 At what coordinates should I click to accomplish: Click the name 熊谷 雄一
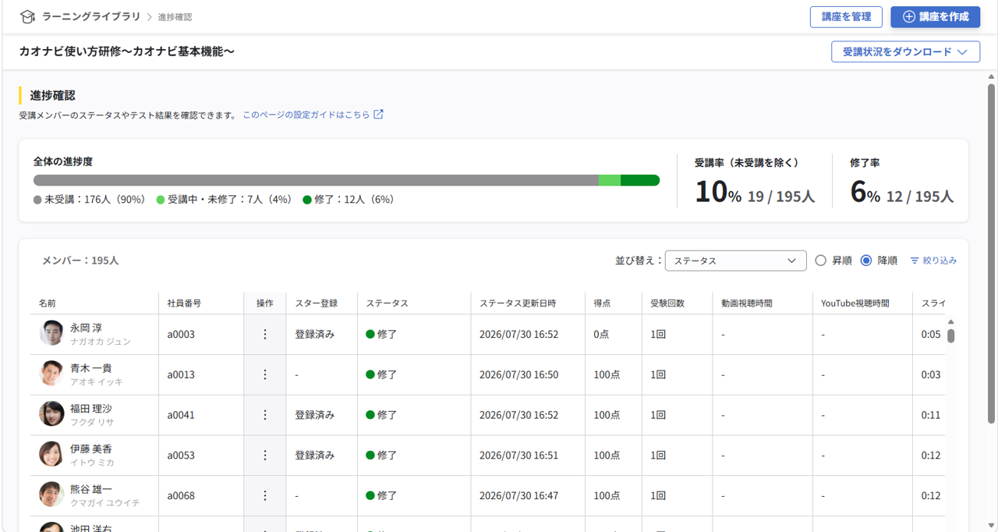click(92, 490)
